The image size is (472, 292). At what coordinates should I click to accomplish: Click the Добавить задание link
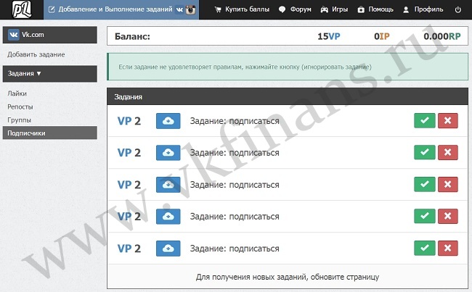36,54
